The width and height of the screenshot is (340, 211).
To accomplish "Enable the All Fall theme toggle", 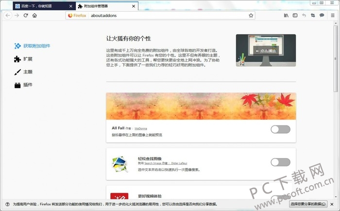I will (x=280, y=129).
